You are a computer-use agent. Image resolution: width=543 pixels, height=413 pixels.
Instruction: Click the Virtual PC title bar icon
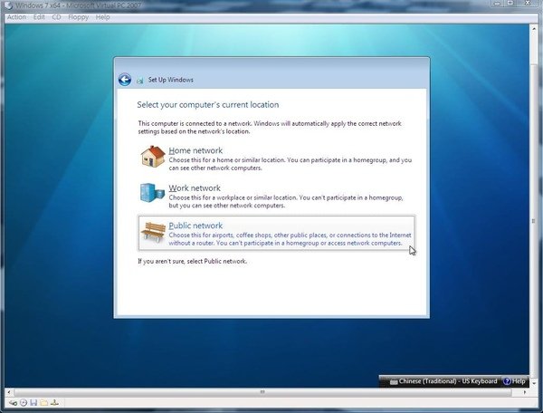point(8,5)
